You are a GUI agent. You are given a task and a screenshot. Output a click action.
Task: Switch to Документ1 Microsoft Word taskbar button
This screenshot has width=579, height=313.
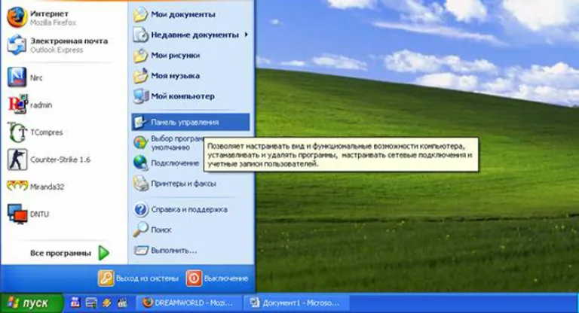[x=296, y=303]
